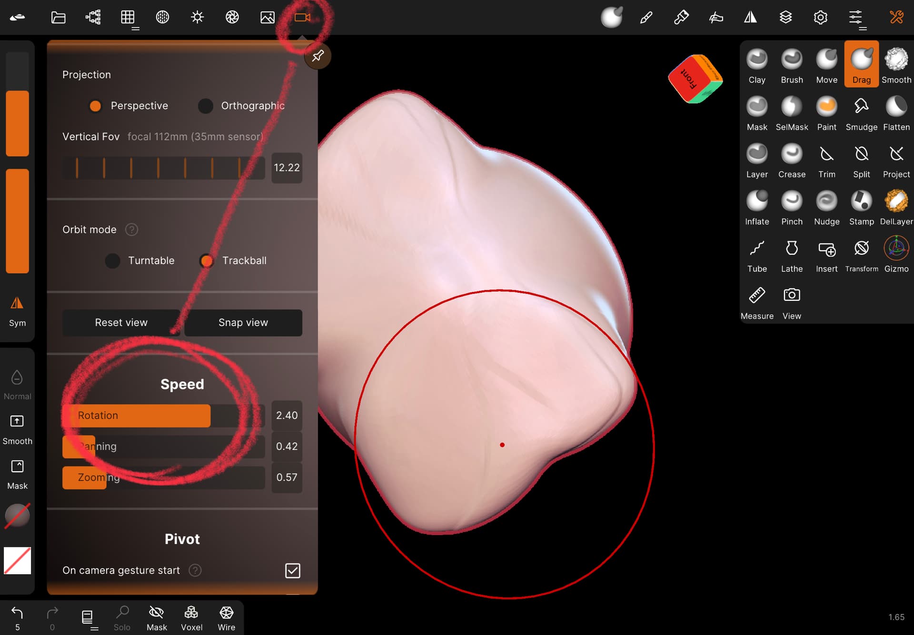Open the lighting sun menu

(x=197, y=18)
